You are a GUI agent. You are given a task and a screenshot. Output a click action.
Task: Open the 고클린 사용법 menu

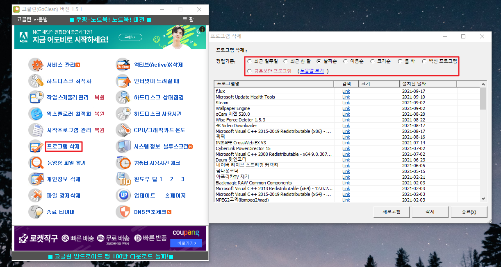point(32,20)
